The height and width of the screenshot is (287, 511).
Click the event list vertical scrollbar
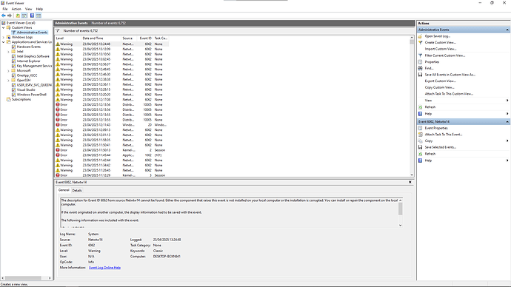click(x=412, y=106)
